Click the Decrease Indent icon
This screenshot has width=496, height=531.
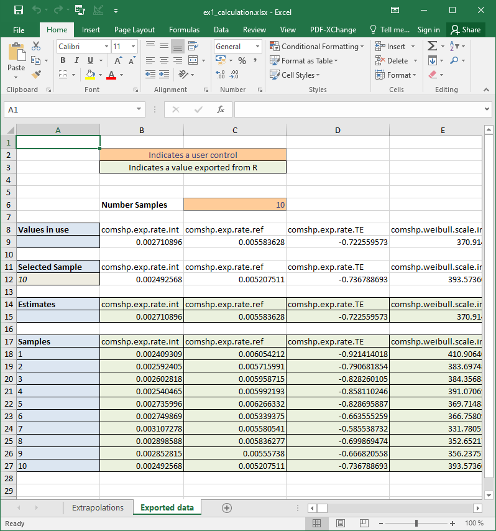tap(150, 75)
